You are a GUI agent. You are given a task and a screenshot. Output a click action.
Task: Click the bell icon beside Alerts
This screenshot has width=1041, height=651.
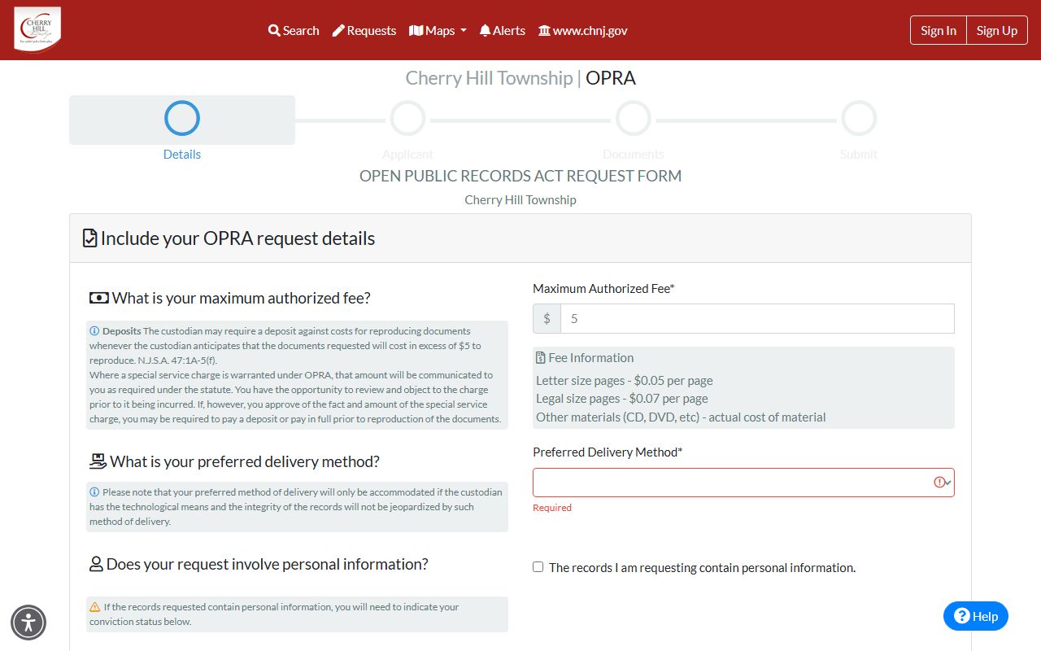coord(485,30)
